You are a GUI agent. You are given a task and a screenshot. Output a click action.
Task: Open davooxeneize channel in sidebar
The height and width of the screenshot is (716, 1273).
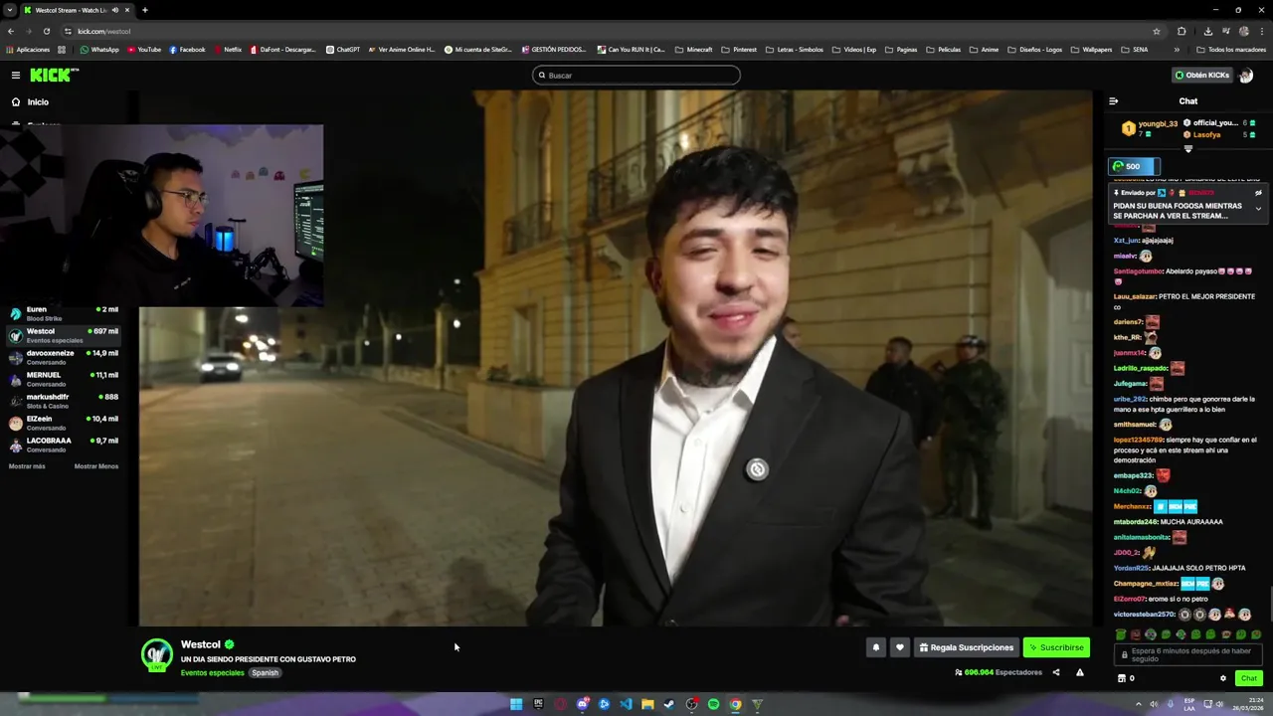(63, 357)
